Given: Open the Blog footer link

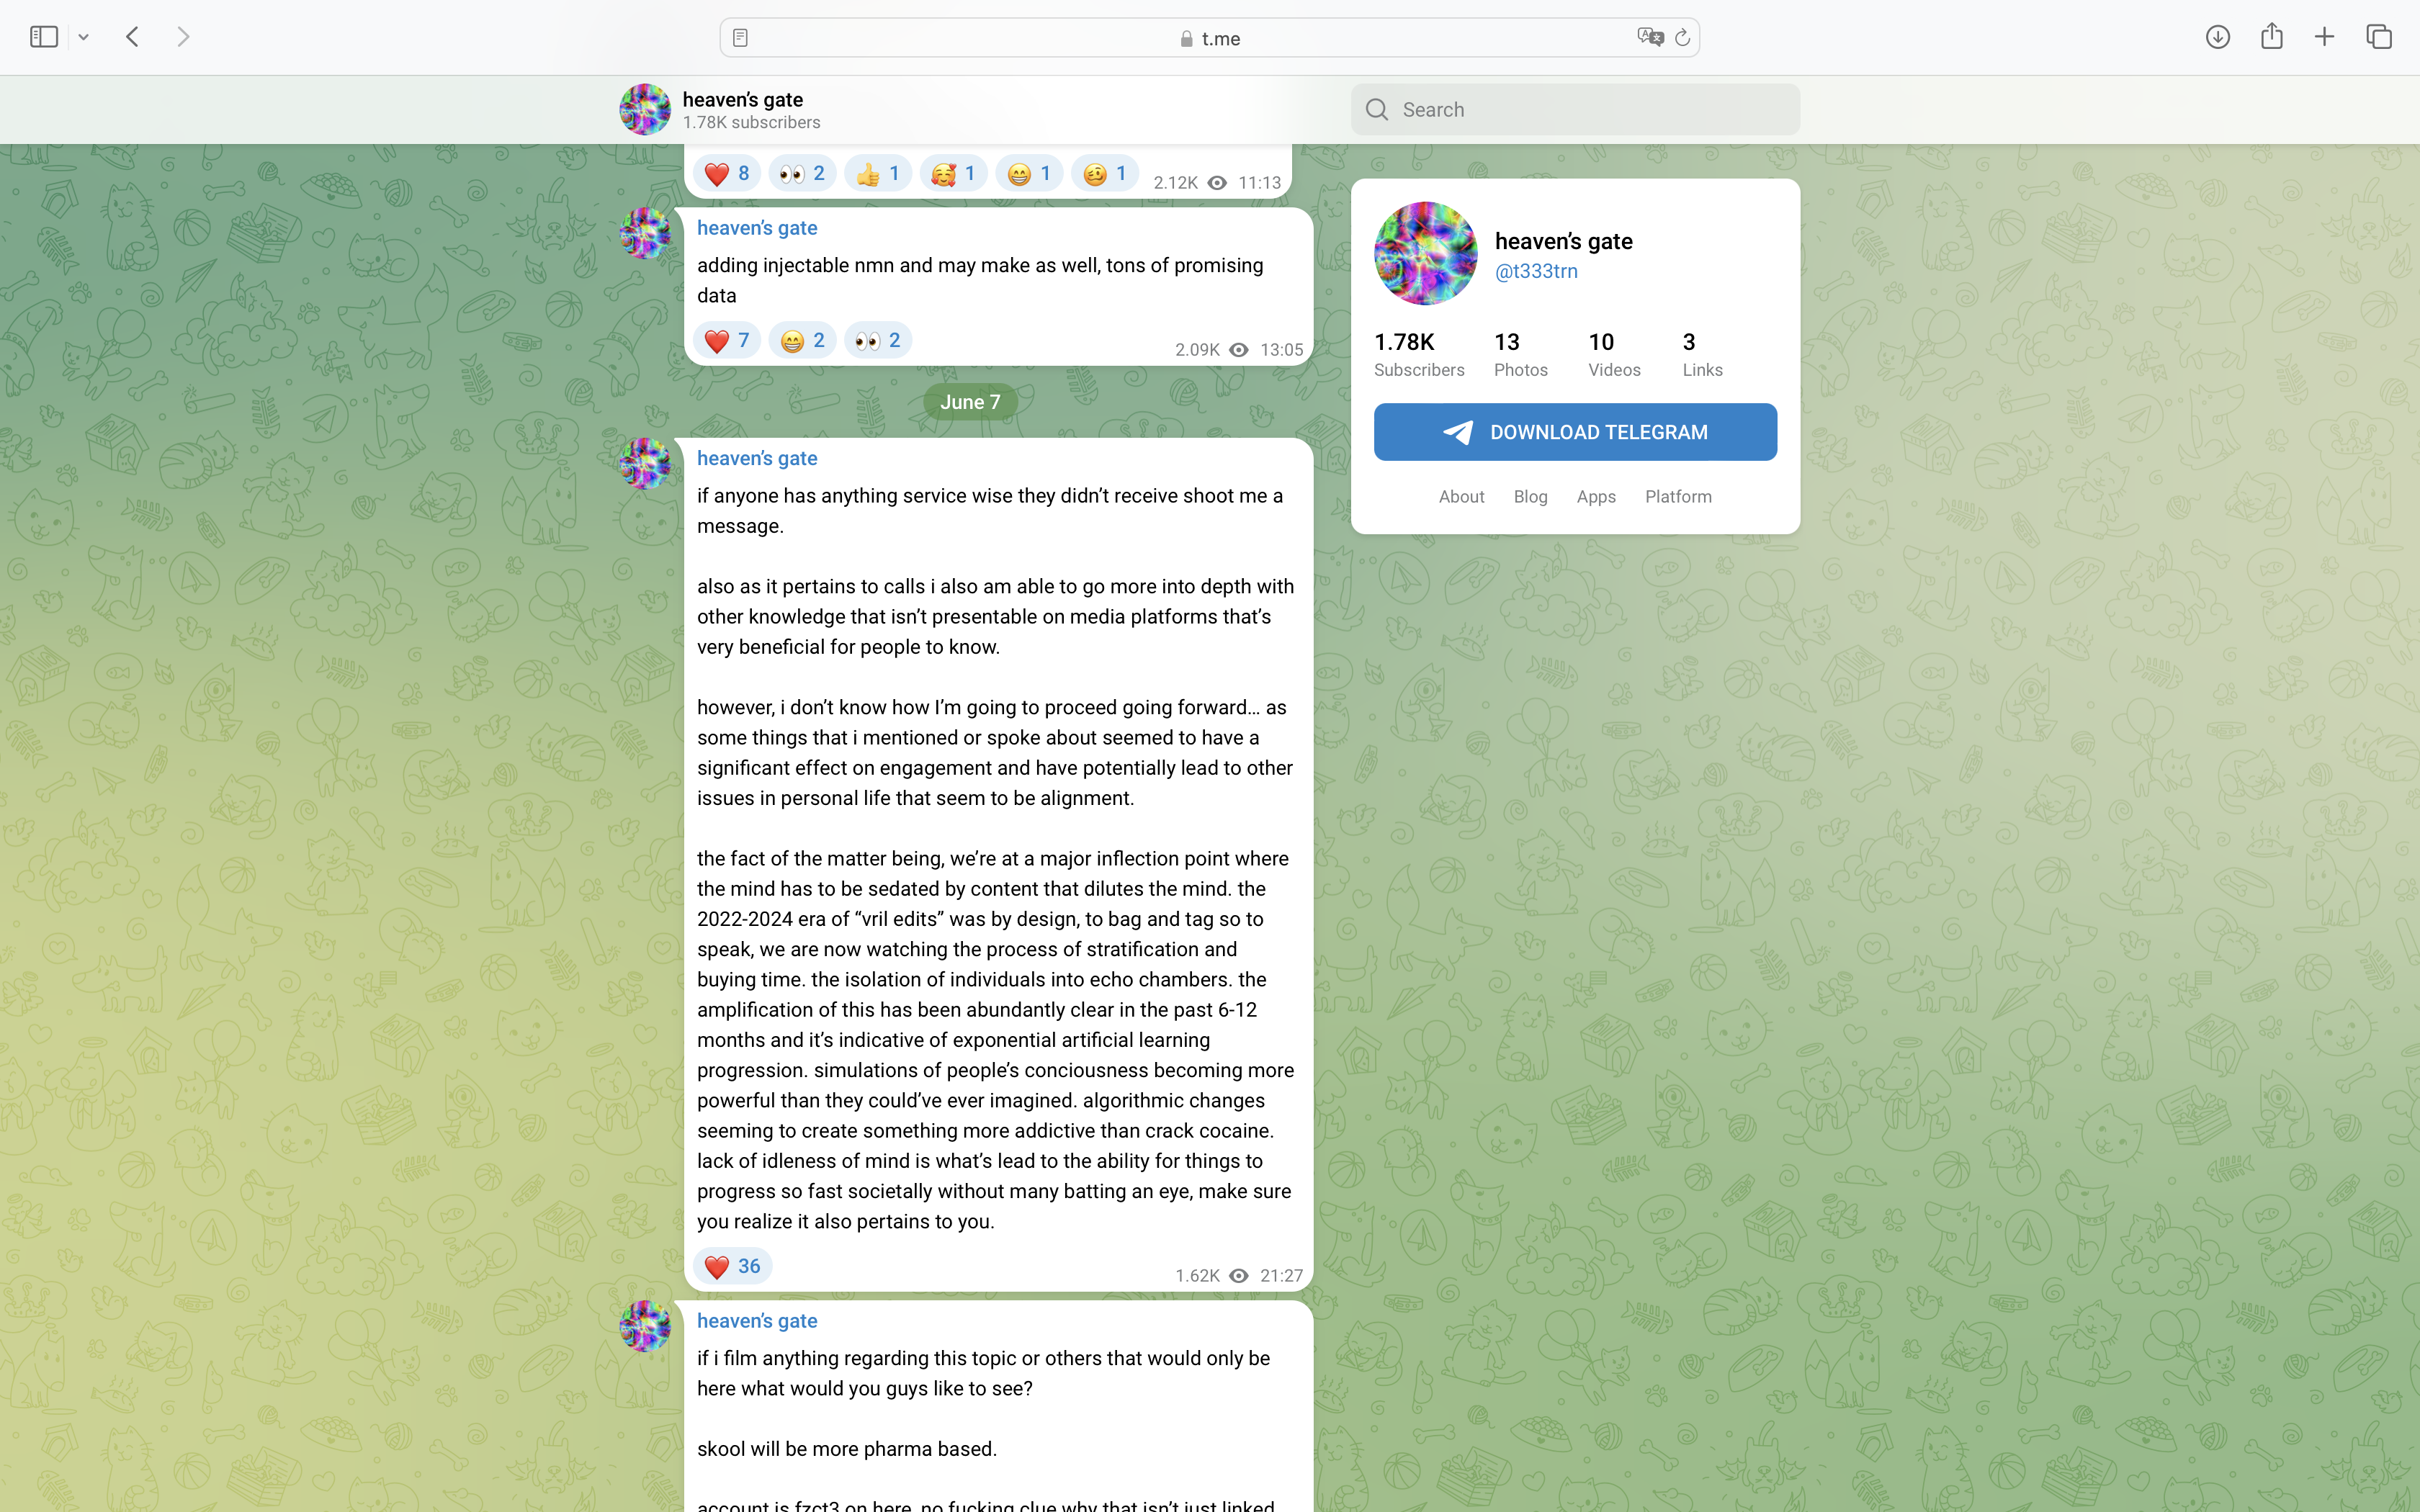Looking at the screenshot, I should coord(1530,496).
